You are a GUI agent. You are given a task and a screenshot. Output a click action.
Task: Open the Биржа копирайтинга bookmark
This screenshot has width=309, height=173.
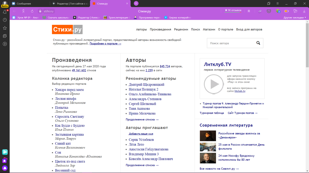point(177,18)
